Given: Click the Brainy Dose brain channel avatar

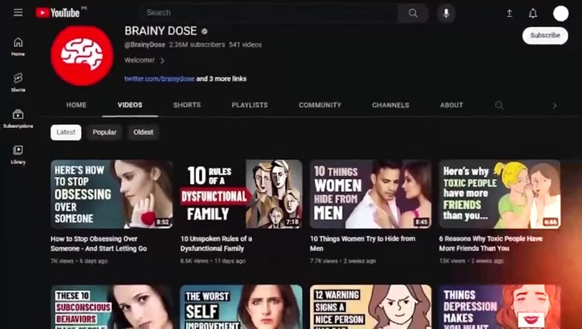Looking at the screenshot, I should coord(82,56).
